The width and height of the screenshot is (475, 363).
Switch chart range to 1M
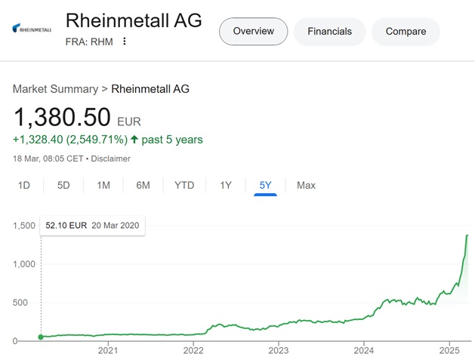[x=103, y=185]
